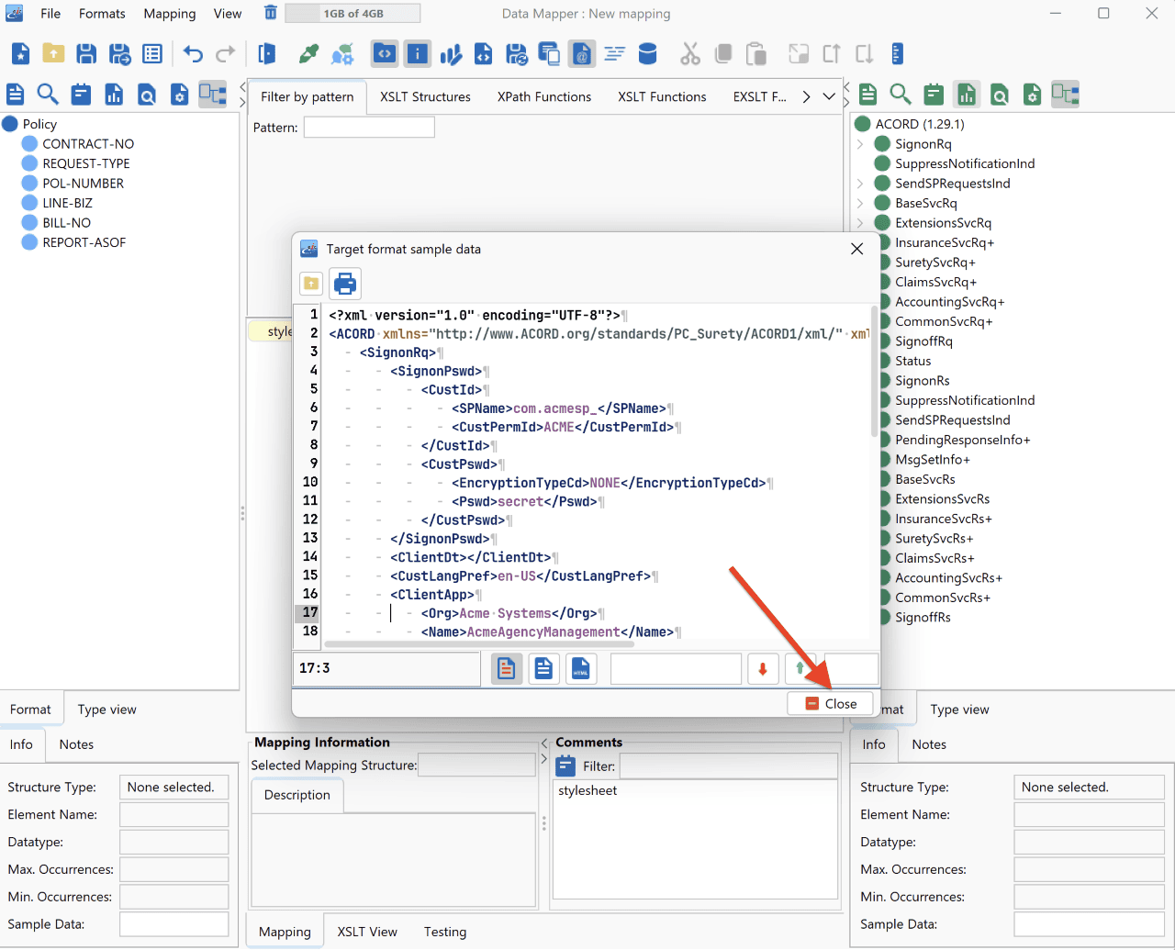Toggle the tree-structure view button in right panel
Viewport: 1175px width, 950px height.
(x=1065, y=95)
